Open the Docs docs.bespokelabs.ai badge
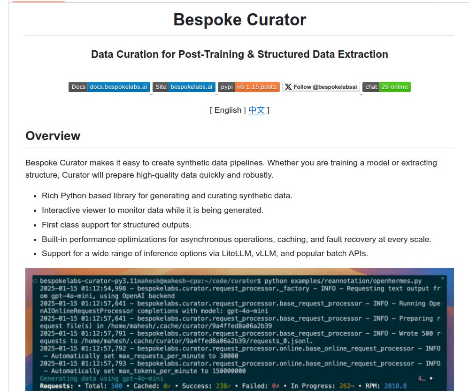The width and height of the screenshot is (469, 391). tap(109, 87)
